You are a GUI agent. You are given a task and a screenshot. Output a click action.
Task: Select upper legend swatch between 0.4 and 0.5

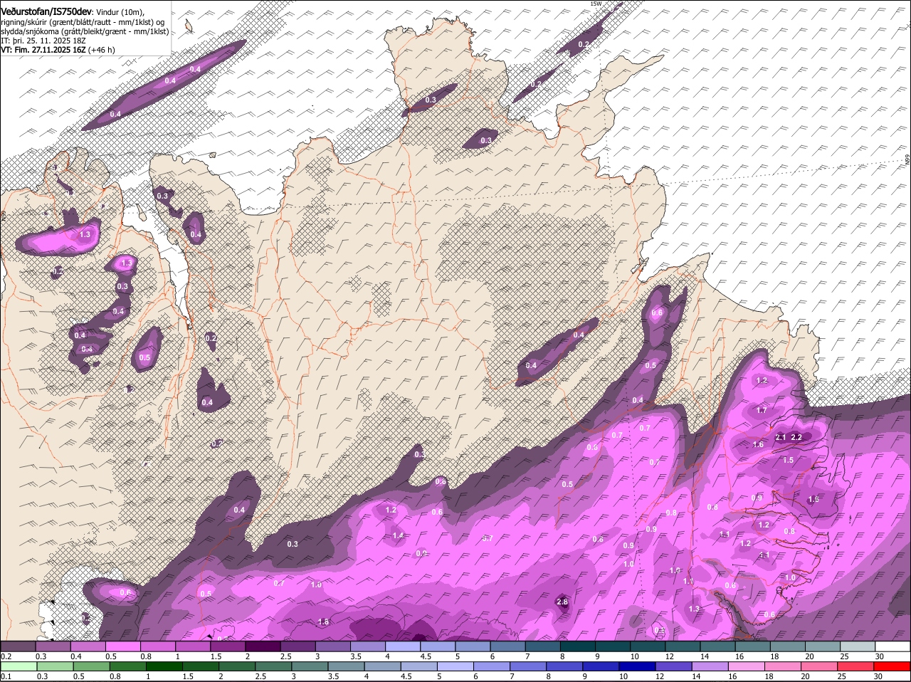88,646
